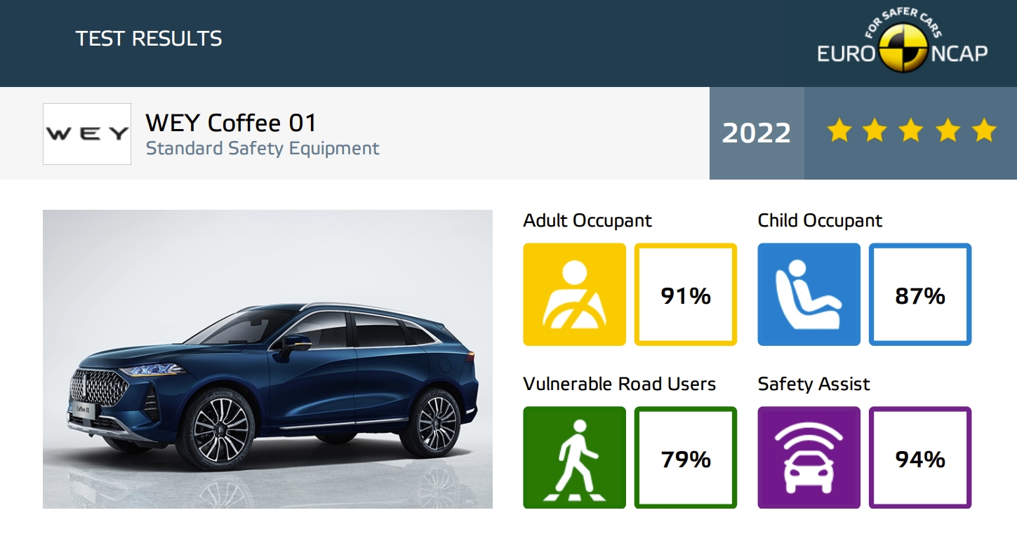Click the WEY Coffee 01 car photo
This screenshot has width=1017, height=536.
[x=267, y=359]
